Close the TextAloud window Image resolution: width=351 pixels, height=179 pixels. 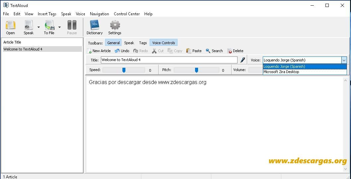342,5
